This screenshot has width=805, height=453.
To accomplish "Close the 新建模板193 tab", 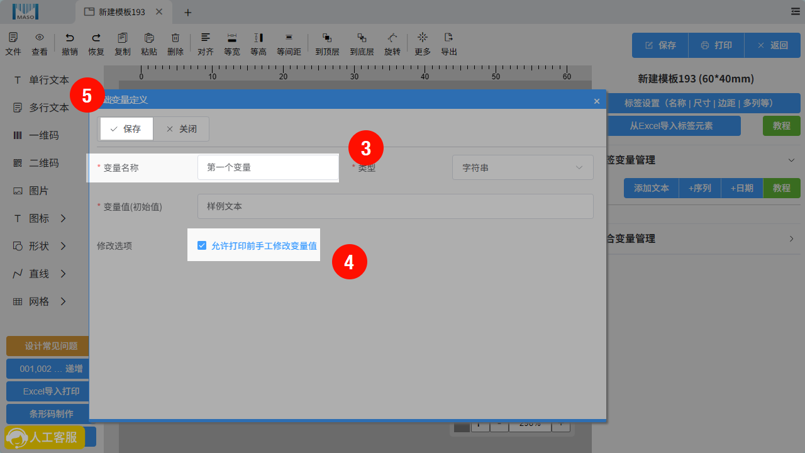I will pos(158,11).
